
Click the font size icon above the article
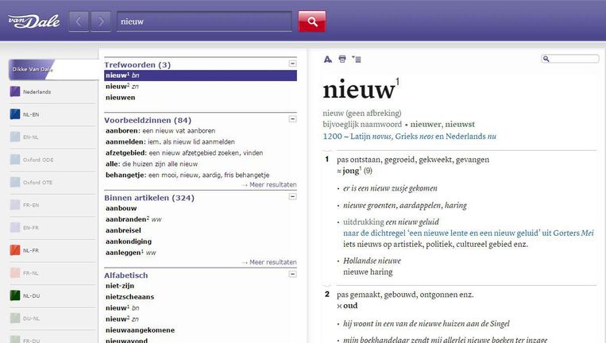[x=328, y=59]
